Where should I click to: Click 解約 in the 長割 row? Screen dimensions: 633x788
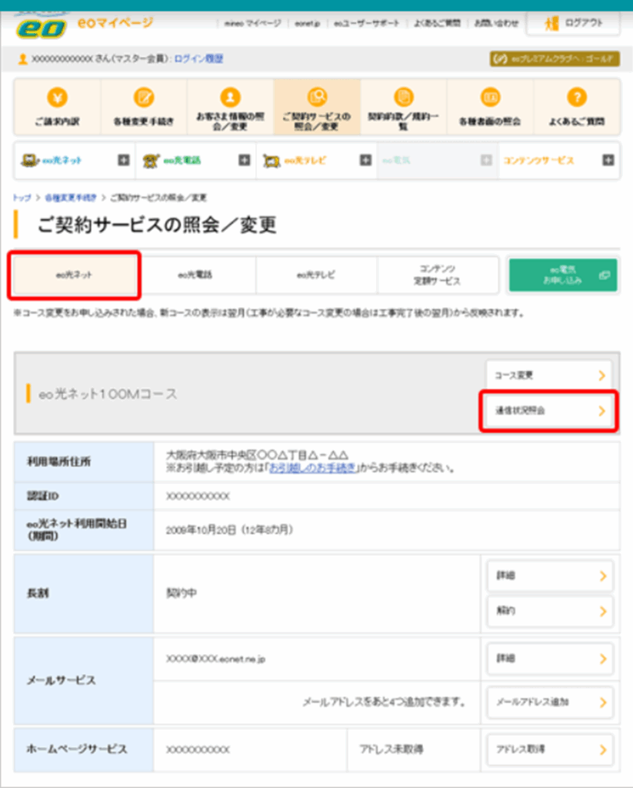click(x=551, y=611)
